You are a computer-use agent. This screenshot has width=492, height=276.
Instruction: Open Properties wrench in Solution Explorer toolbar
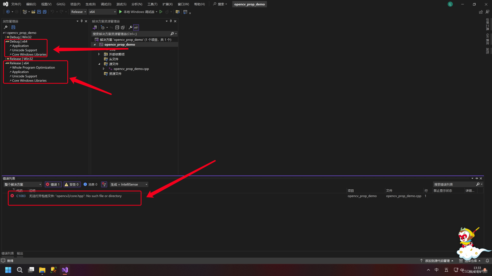click(x=130, y=27)
